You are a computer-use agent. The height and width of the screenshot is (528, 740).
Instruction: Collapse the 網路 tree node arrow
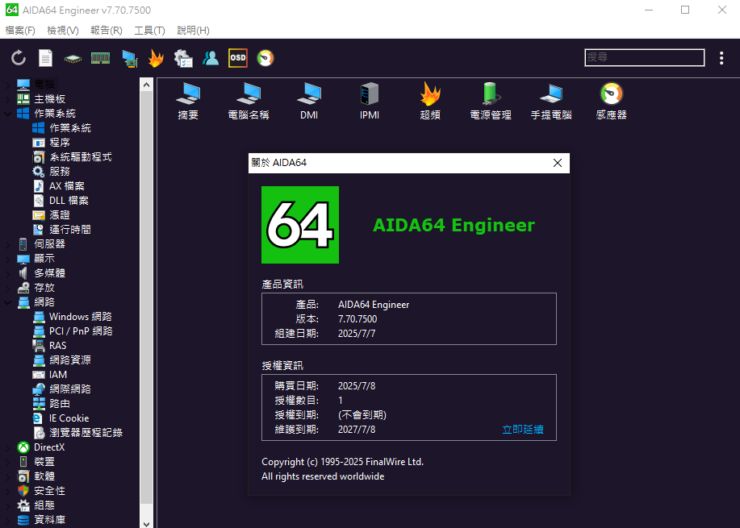coord(7,302)
